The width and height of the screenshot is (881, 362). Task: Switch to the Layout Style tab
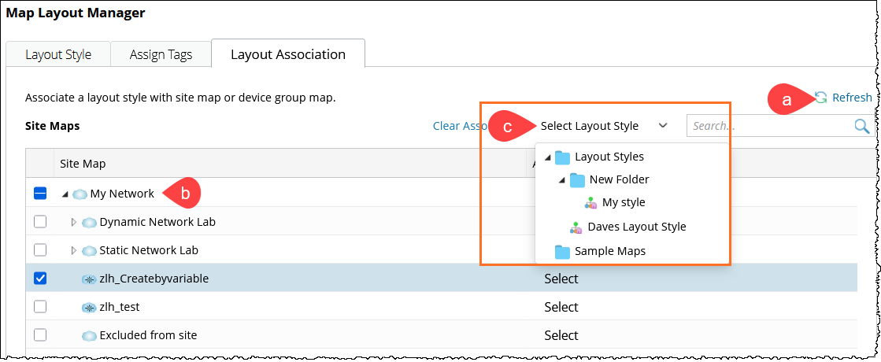58,55
